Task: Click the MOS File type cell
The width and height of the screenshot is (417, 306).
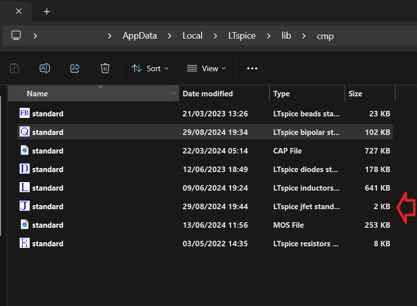Action: pyautogui.click(x=289, y=225)
